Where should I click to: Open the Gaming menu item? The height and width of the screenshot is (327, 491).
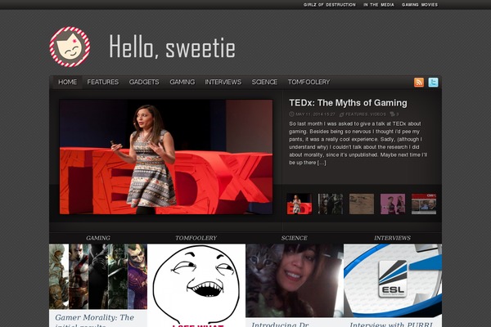[182, 82]
